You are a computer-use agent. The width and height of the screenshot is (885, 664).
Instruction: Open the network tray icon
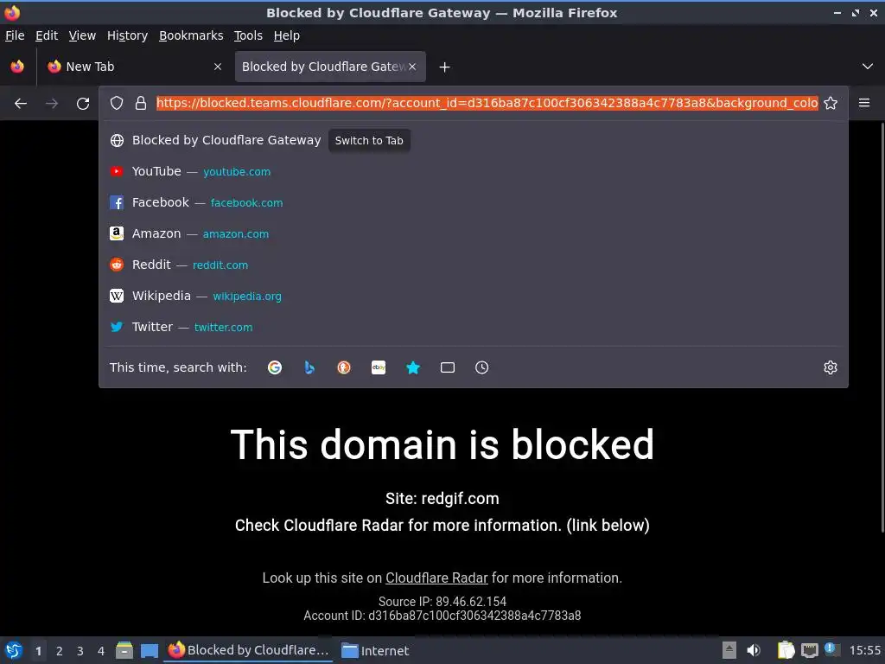pyautogui.click(x=809, y=650)
